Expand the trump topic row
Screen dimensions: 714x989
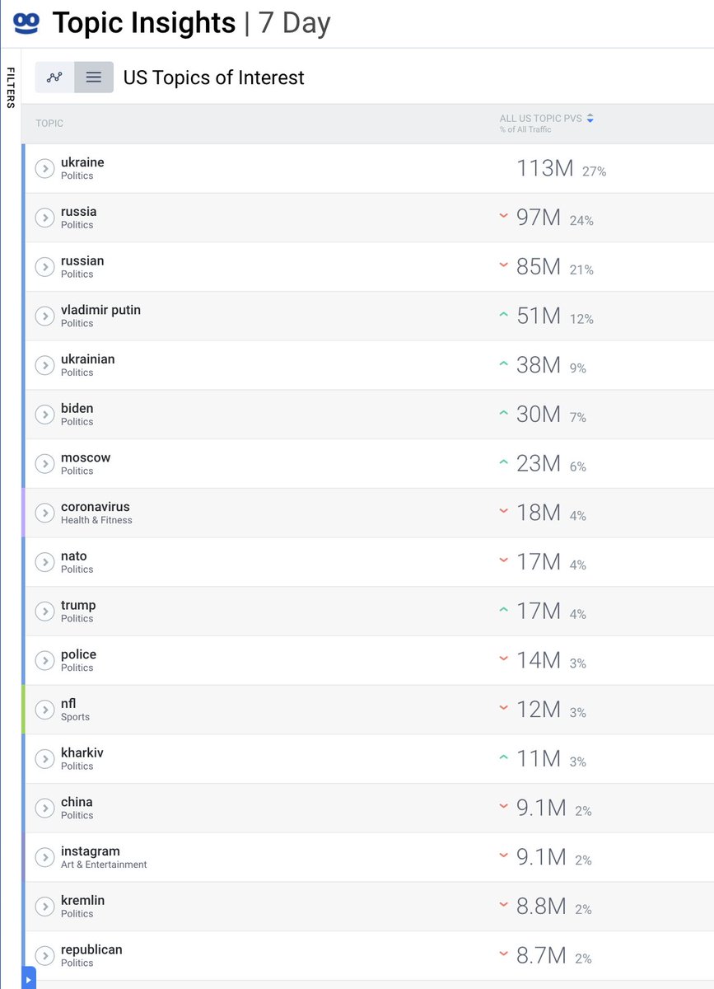tap(44, 612)
